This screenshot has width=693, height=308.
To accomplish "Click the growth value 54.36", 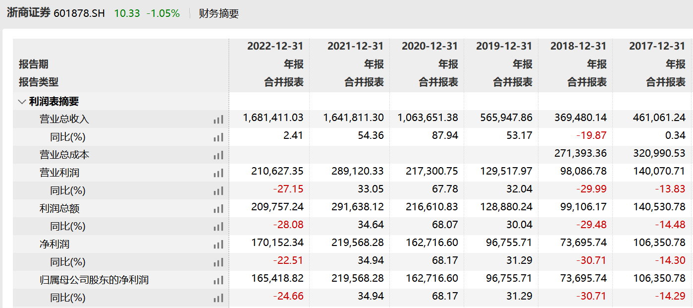I will coord(371,136).
